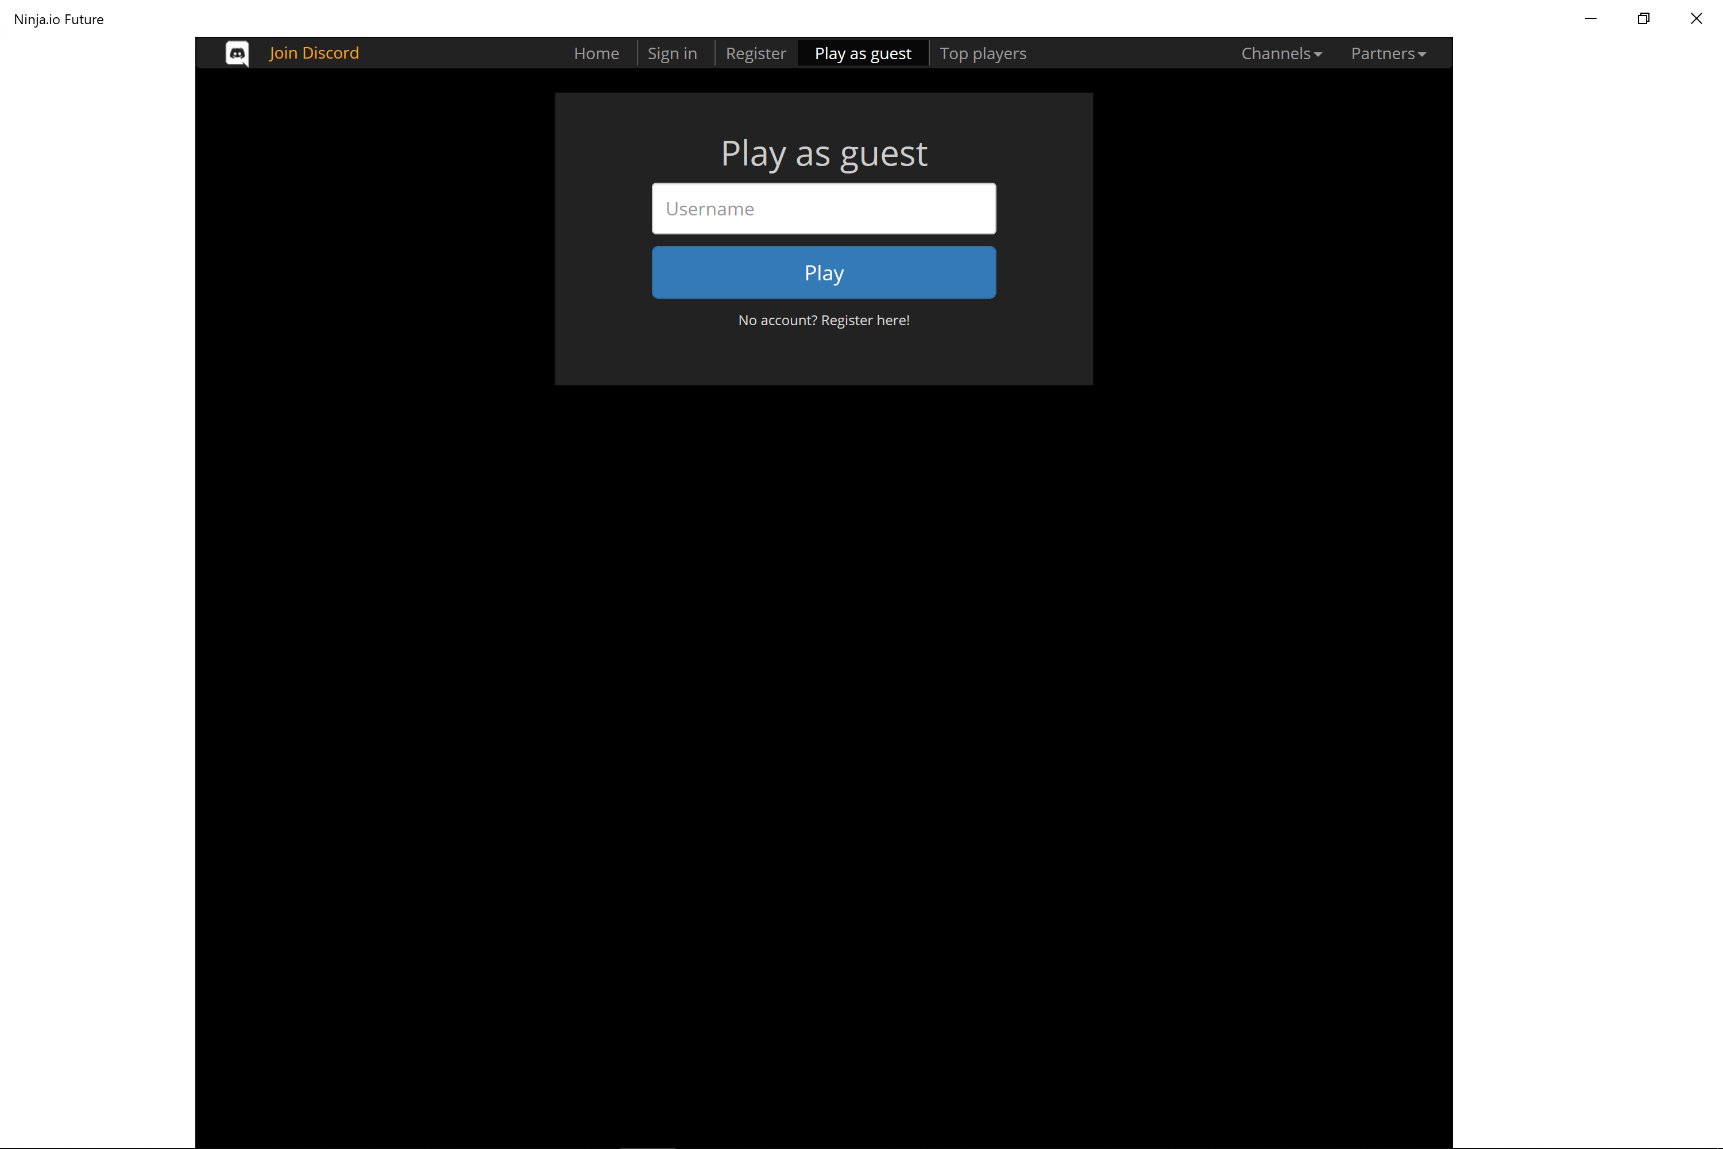
Task: Click the caret arrow beside Partners
Action: click(1422, 55)
